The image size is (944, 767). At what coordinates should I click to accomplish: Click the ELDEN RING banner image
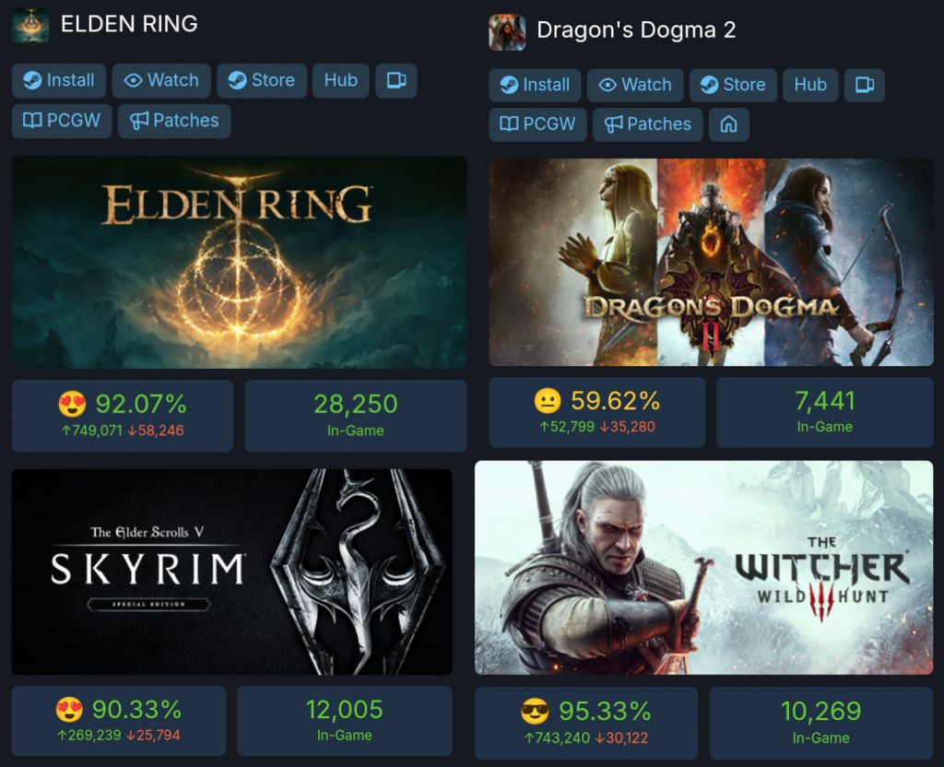[240, 263]
